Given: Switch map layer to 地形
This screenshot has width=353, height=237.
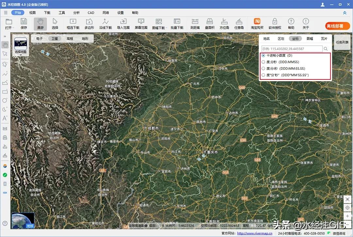Looking at the screenshot, I should [85, 39].
